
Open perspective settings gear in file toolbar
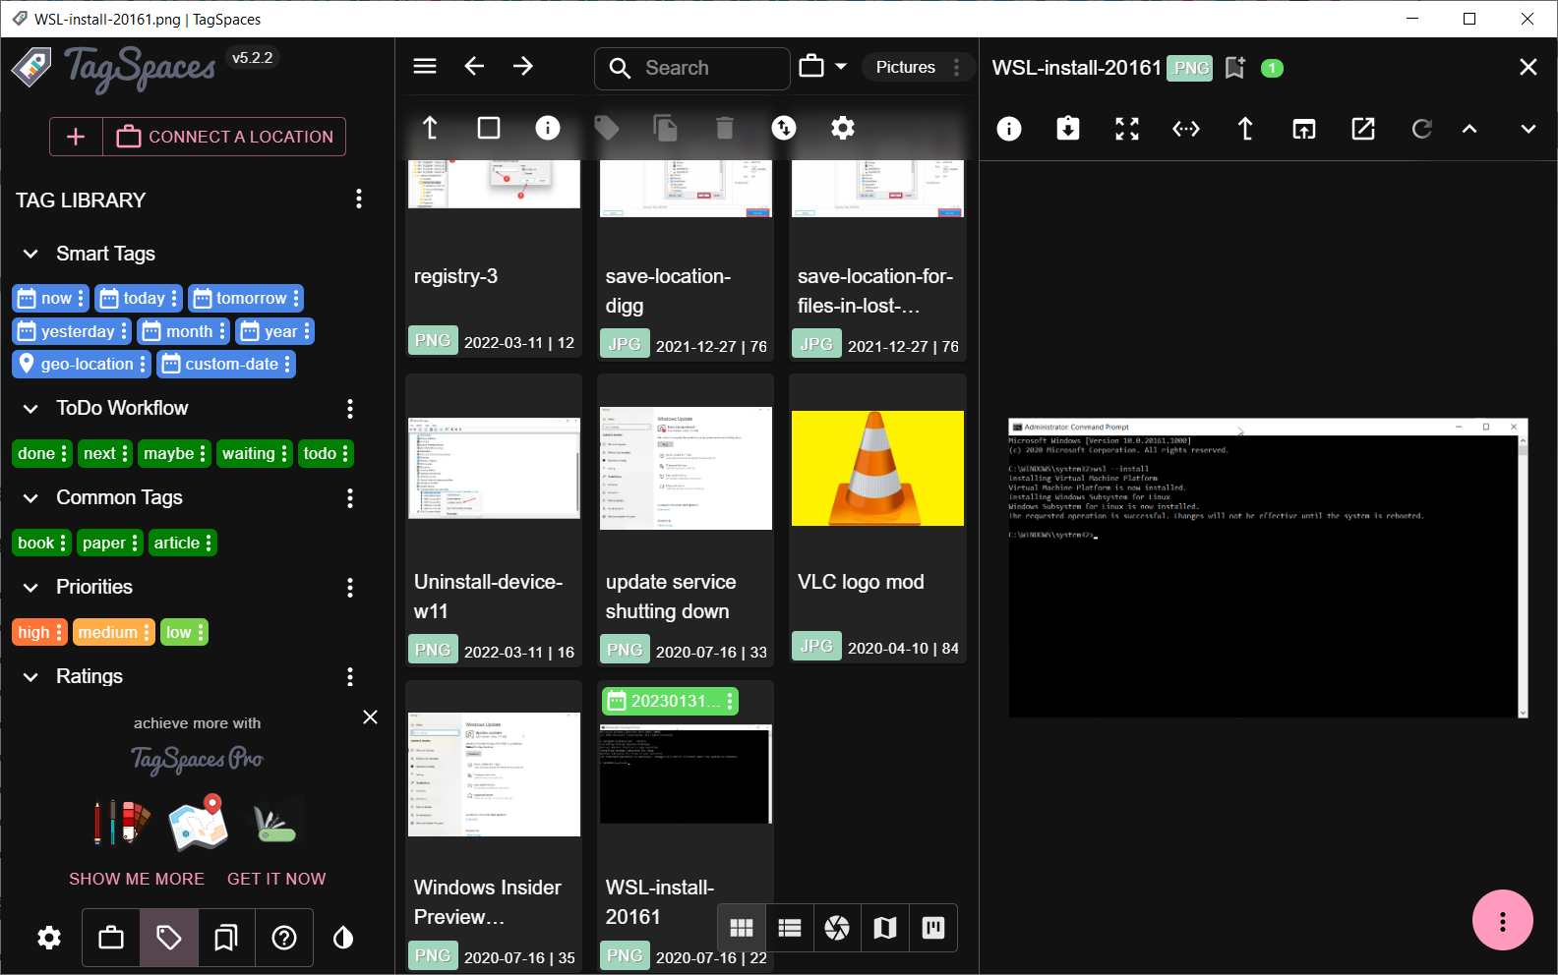pyautogui.click(x=843, y=128)
